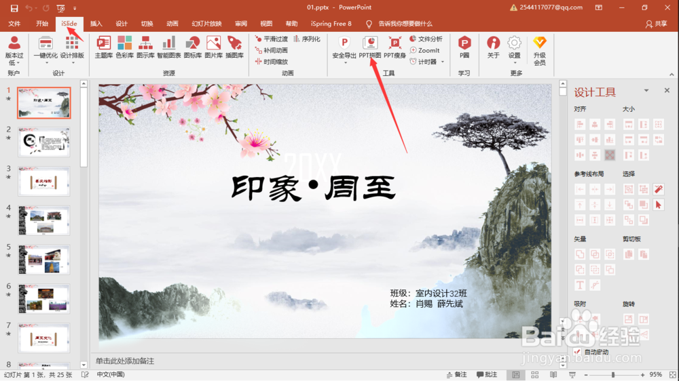
Task: Select the text tool in 矢量 section
Action: 580,285
